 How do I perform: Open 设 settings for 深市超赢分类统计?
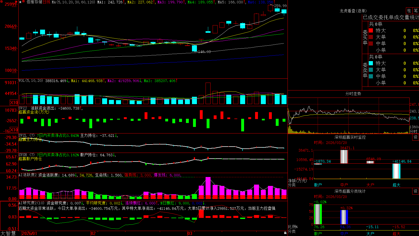coord(415,191)
